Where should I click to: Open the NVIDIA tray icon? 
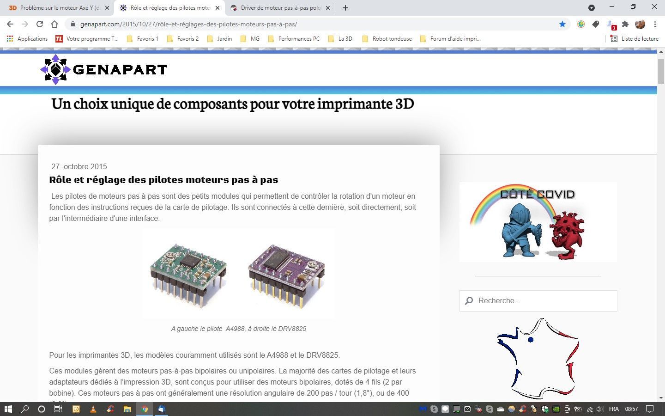point(556,409)
